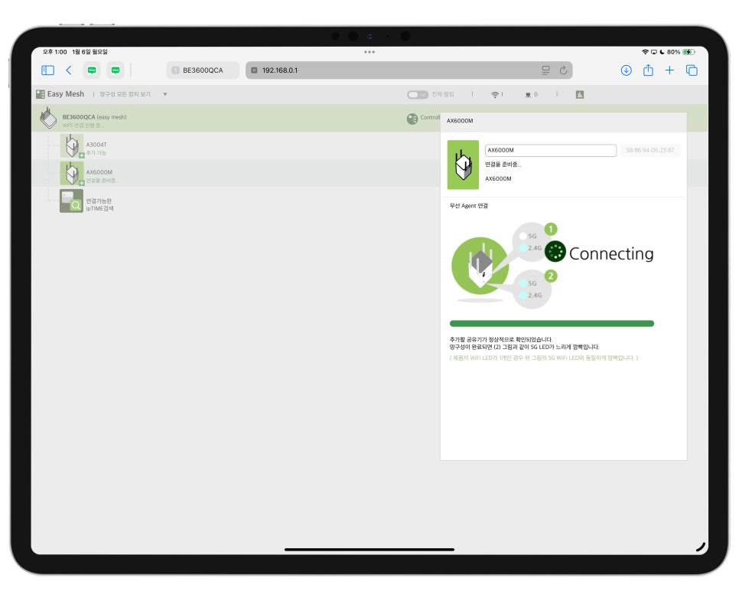Click the wired client count icon
Viewport: 739px width, 601px height.
tap(528, 95)
